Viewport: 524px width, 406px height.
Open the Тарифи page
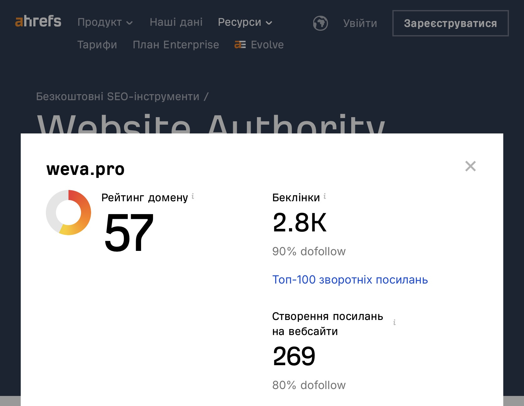[x=97, y=45]
